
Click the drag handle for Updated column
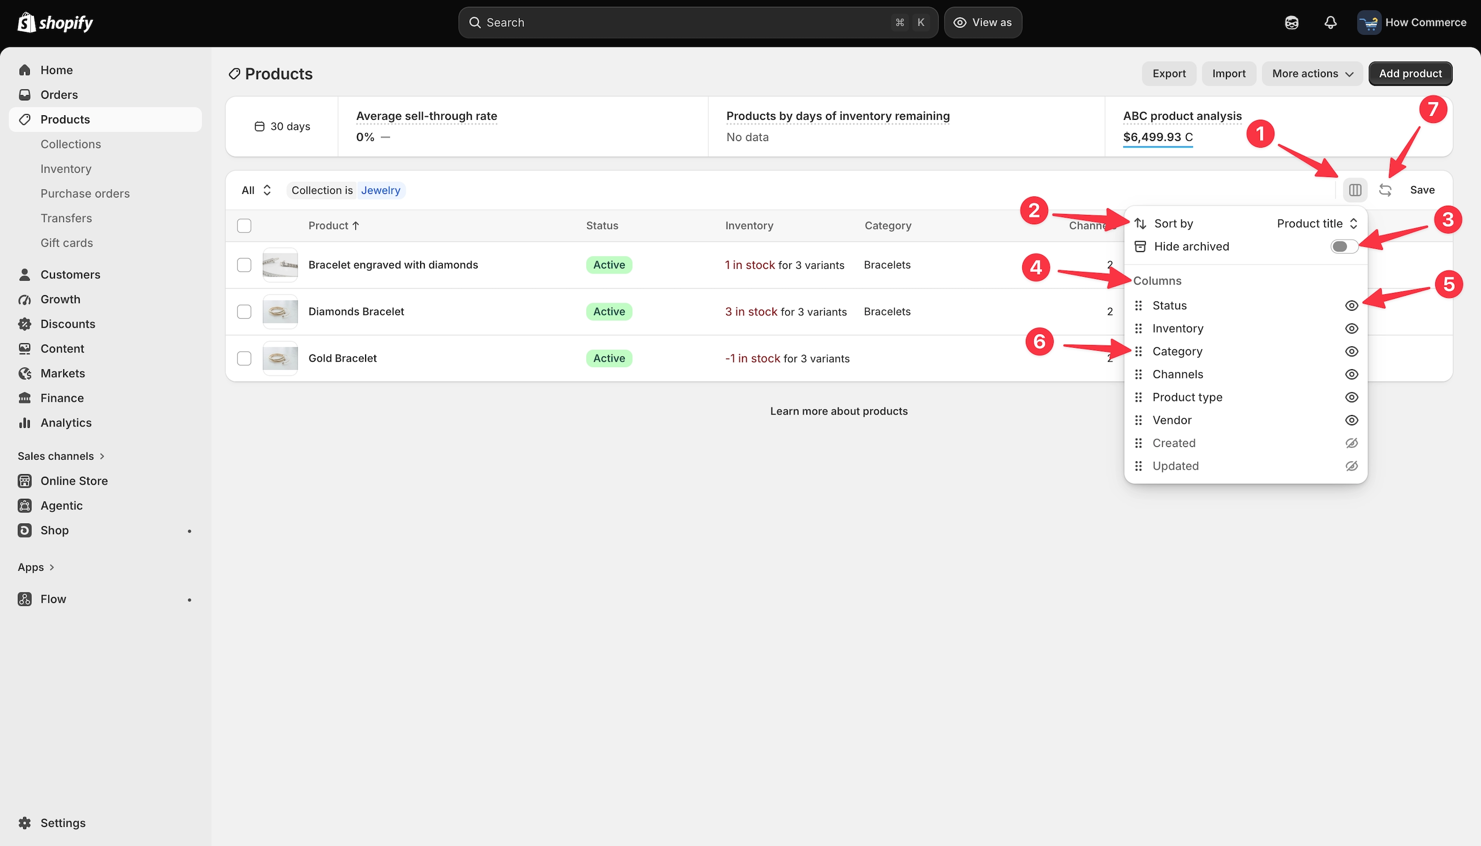coord(1138,466)
